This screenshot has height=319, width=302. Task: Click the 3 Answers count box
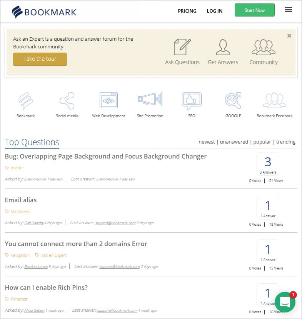tap(268, 164)
